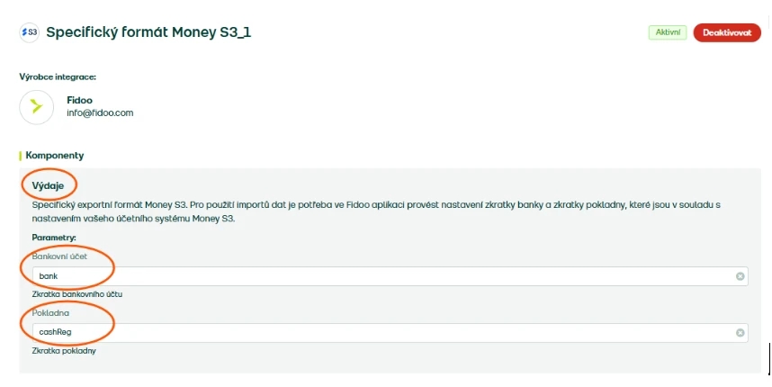Click the Zkratka pokladny hint text
The width and height of the screenshot is (772, 387).
(64, 351)
